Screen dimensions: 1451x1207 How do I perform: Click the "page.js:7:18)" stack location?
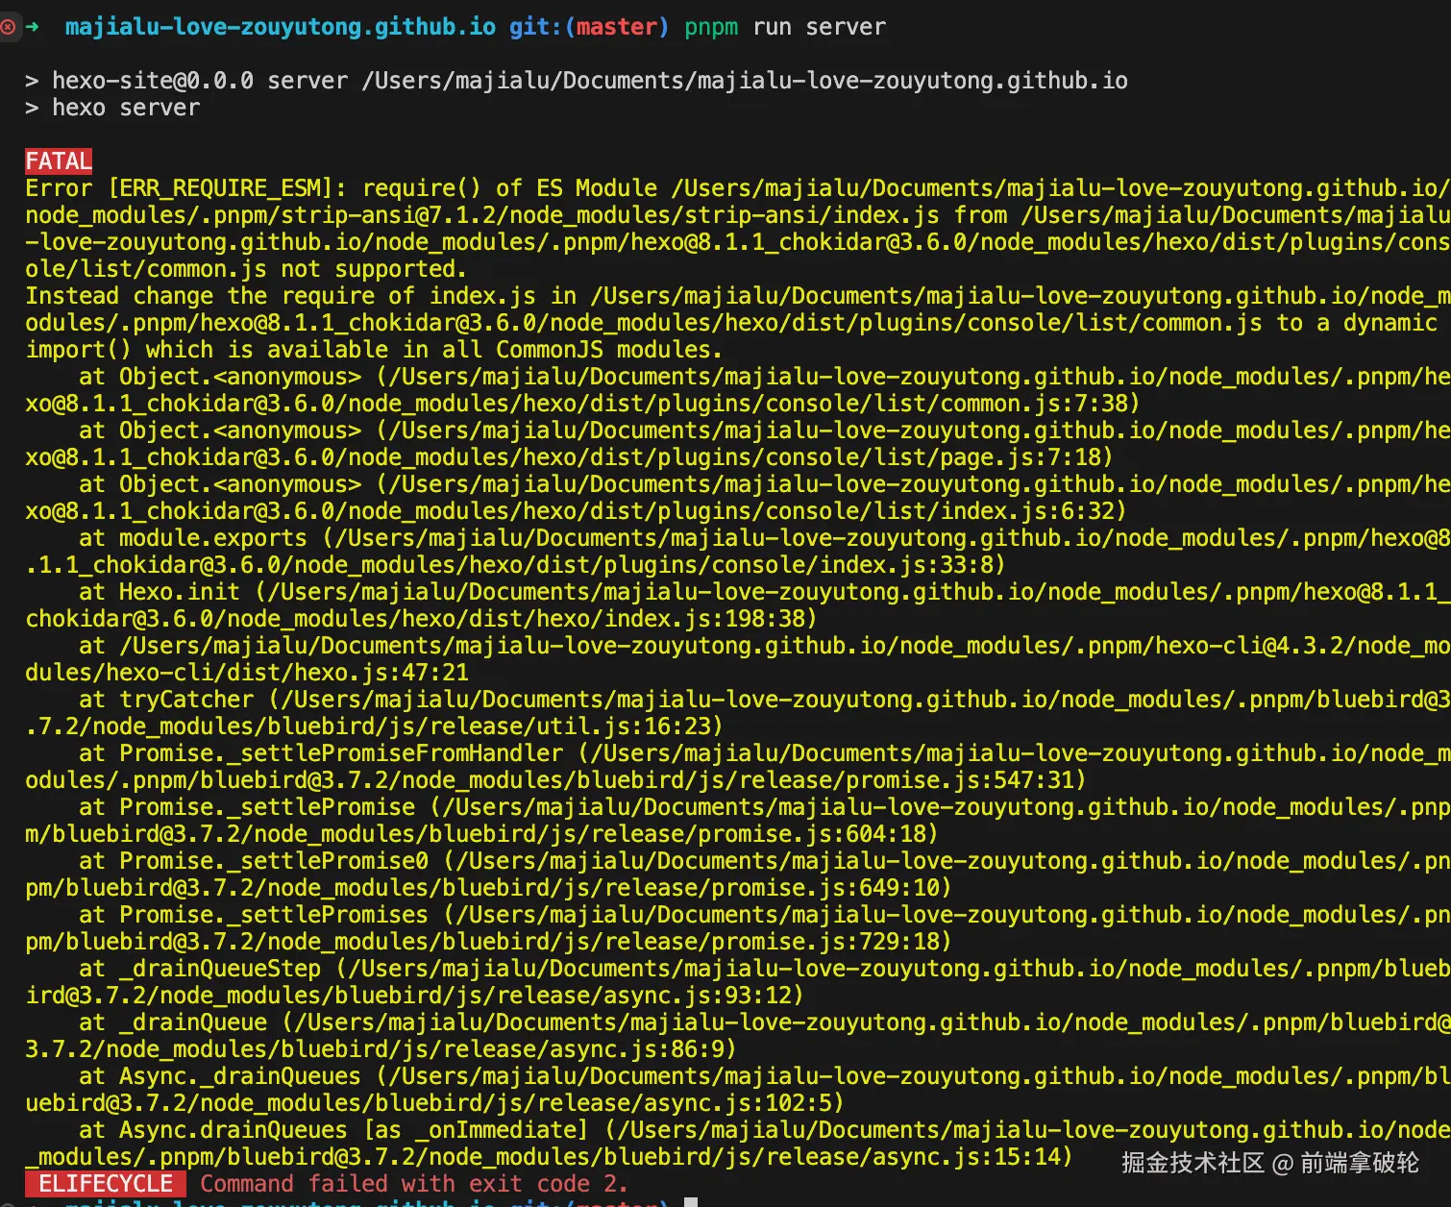tap(1026, 457)
